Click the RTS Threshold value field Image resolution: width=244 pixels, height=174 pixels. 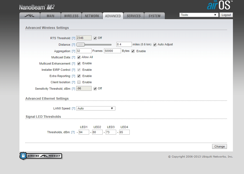pyautogui.click(x=84, y=38)
